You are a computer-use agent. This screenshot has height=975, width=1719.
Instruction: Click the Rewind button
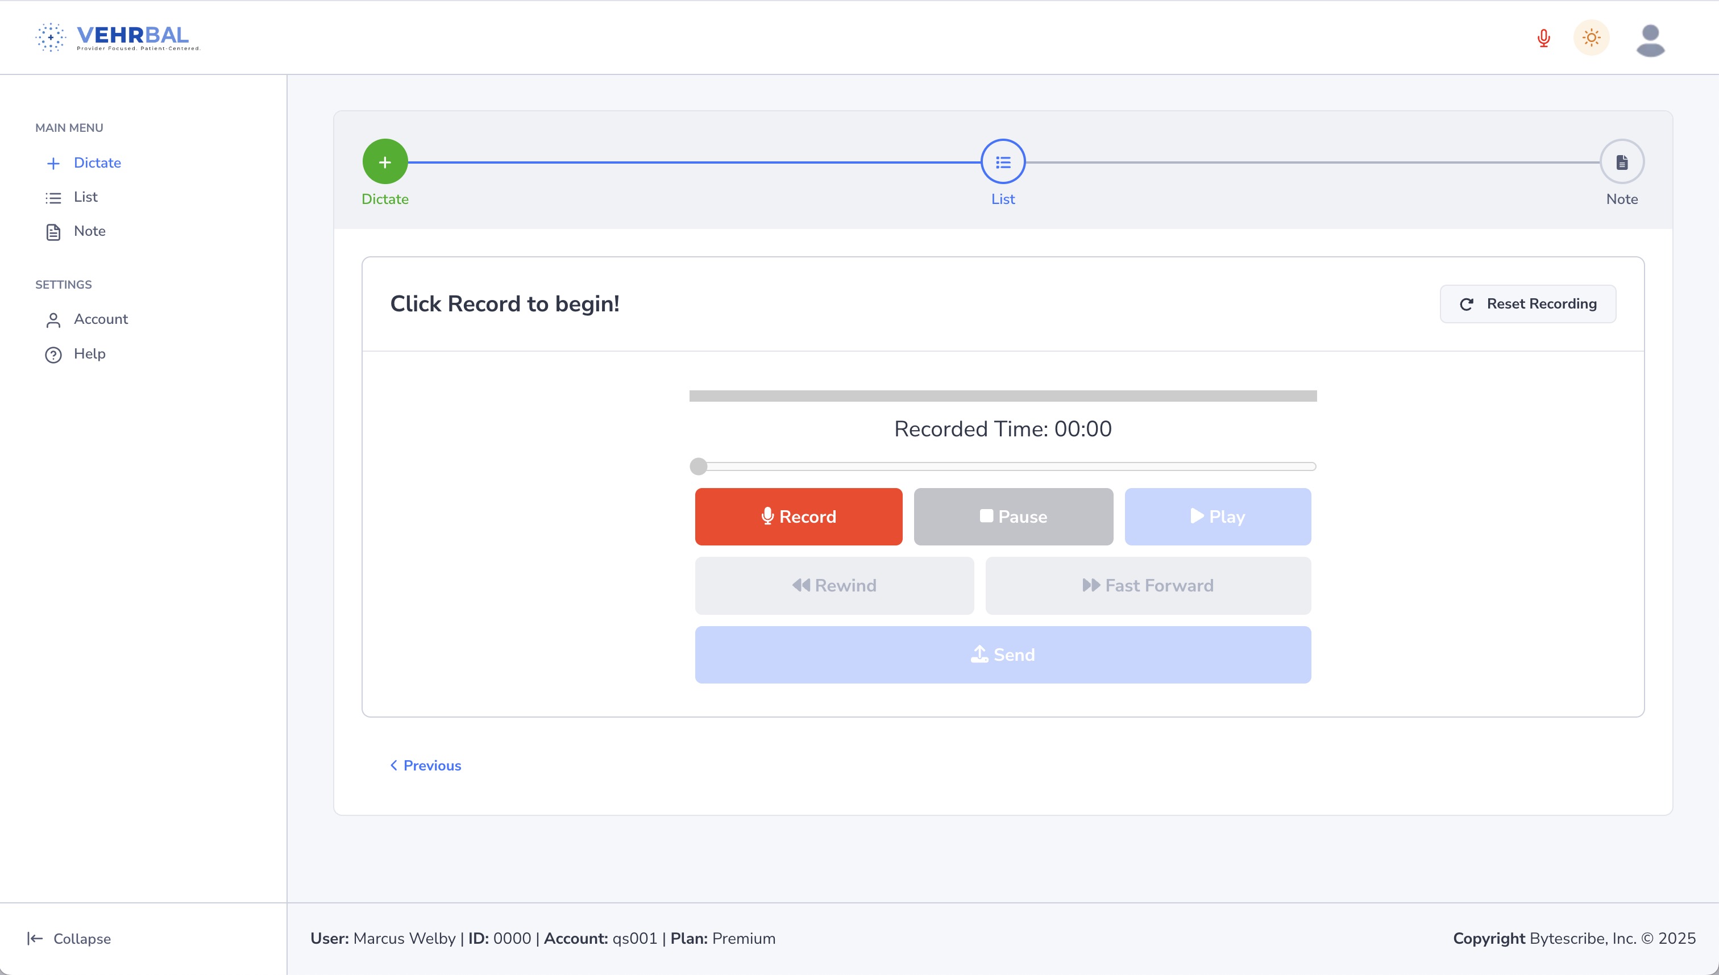pos(834,585)
